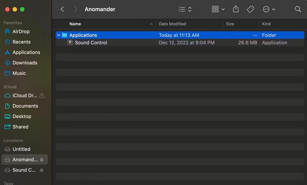Screen dimensions: 307x185
Task: Sort by the Size column header
Action: click(230, 24)
